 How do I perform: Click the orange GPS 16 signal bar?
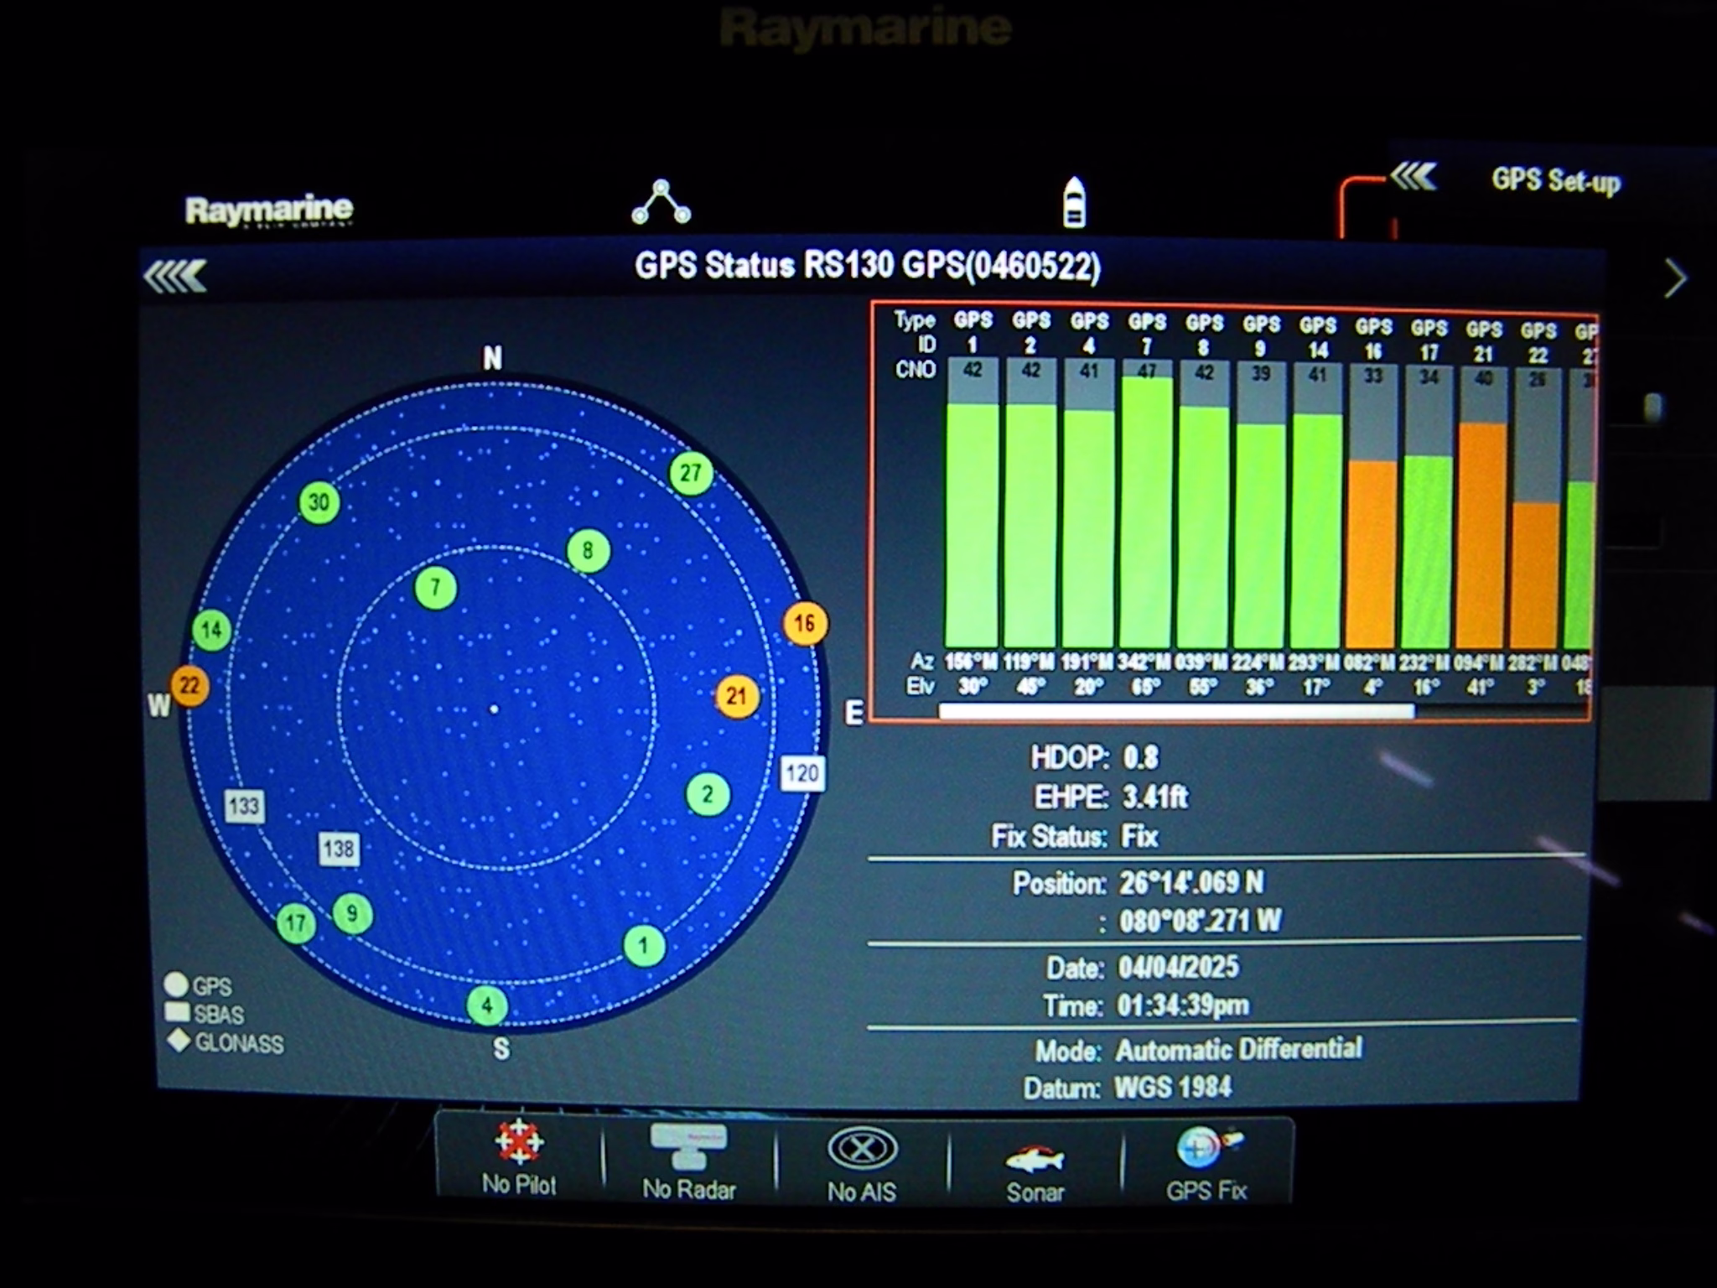pyautogui.click(x=1371, y=554)
